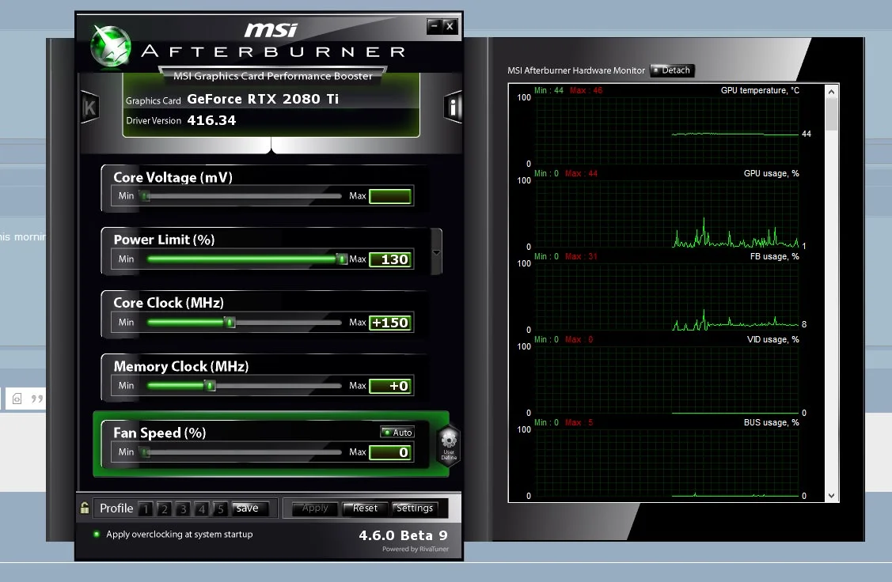Toggle Fan Speed Auto mode
892x582 pixels.
[x=397, y=433]
